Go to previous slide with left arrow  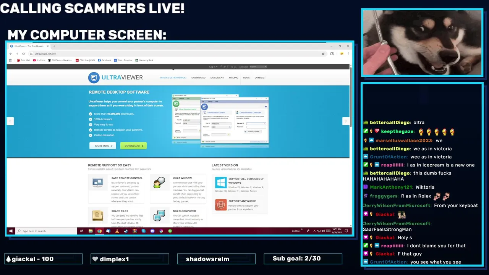(x=10, y=121)
